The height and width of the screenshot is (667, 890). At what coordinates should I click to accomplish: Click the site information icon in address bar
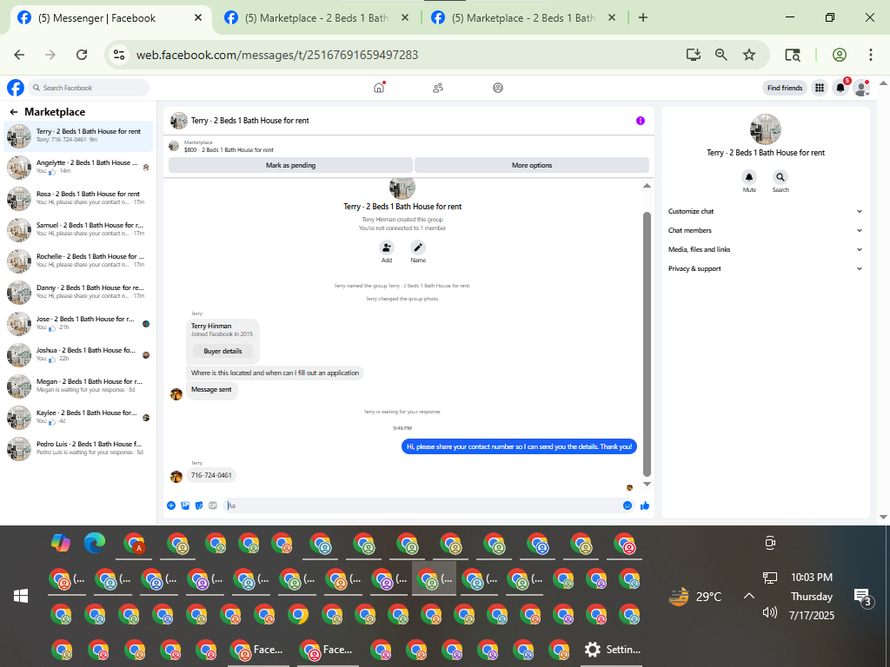pos(119,55)
